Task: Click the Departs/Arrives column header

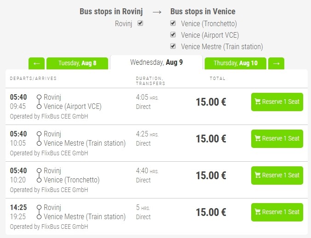Action: pyautogui.click(x=33, y=79)
